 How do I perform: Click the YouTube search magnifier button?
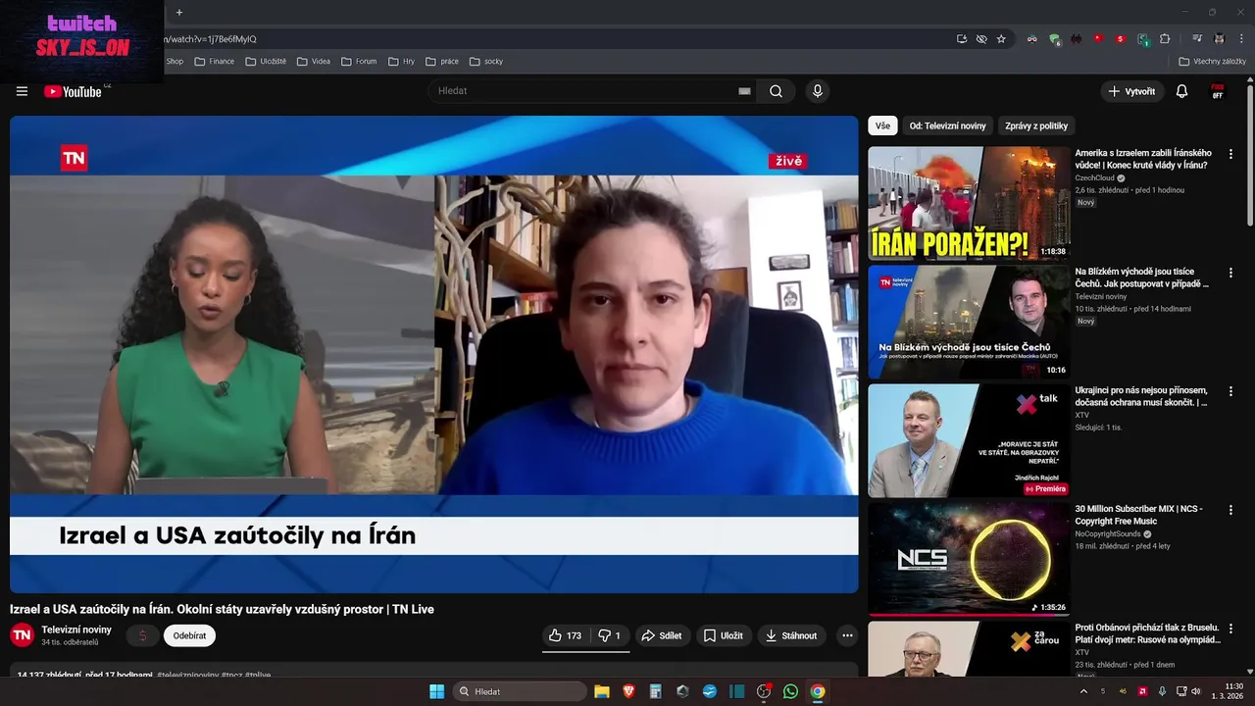(x=776, y=91)
